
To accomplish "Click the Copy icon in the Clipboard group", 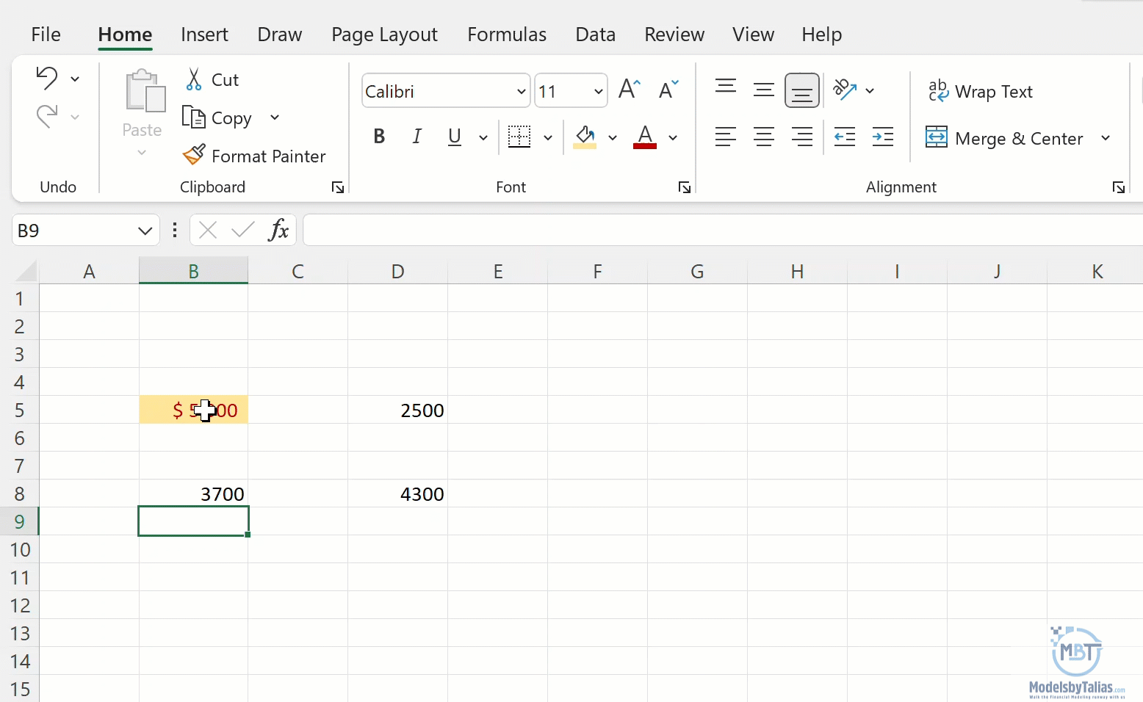I will [x=195, y=117].
